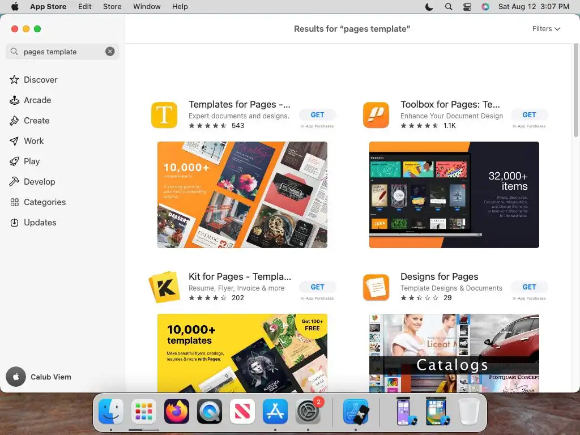Open News app from the Dock

[242, 411]
